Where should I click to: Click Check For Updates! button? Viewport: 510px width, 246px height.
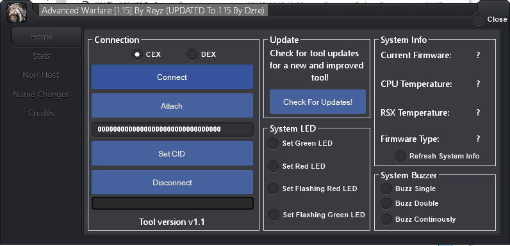pyautogui.click(x=318, y=102)
